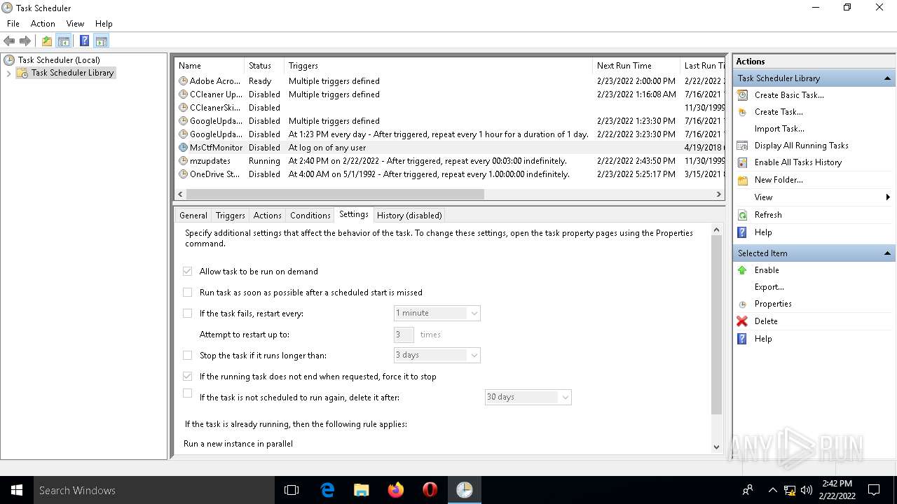Click the Windows Start button
Screen dimensions: 897x504
[x=17, y=490]
